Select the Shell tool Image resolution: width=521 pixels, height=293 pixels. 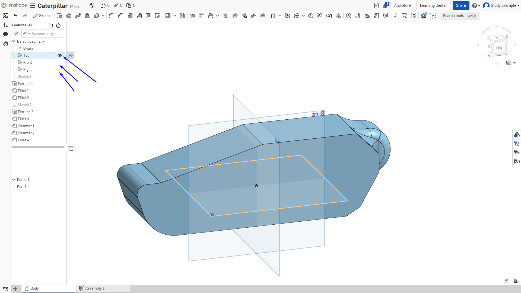point(148,16)
